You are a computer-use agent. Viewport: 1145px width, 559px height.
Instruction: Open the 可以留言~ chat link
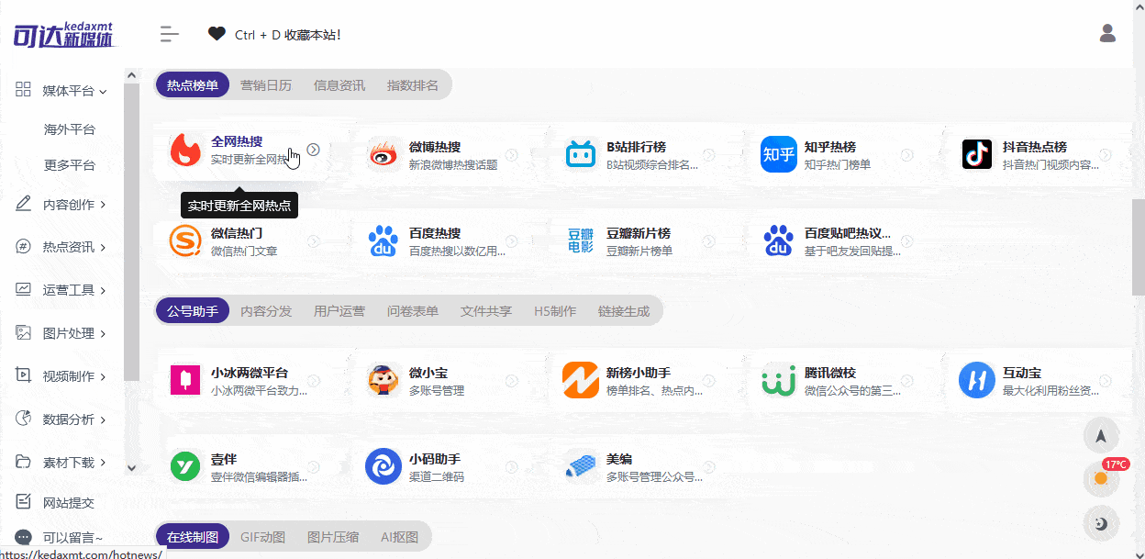click(59, 538)
